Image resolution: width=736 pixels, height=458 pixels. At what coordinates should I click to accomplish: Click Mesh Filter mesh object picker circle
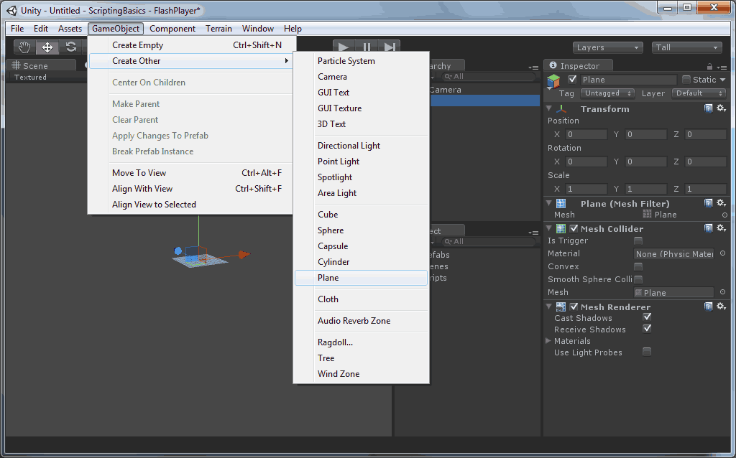pos(724,215)
